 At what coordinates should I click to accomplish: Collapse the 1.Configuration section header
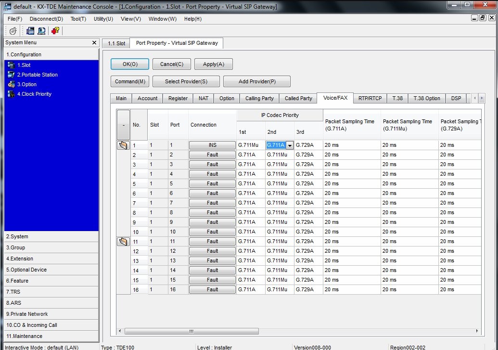[51, 54]
